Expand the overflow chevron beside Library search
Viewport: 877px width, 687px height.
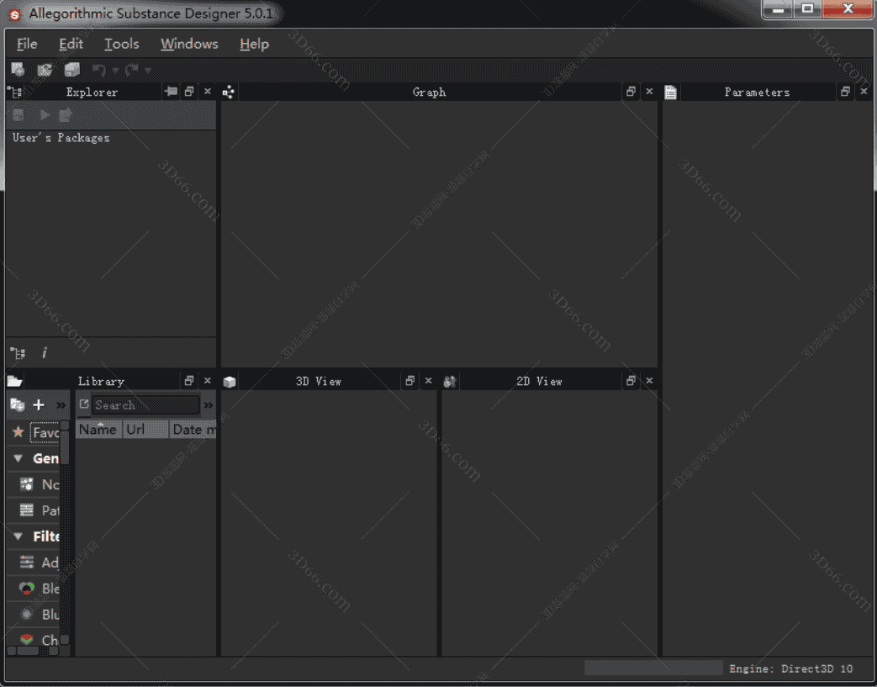tap(209, 405)
